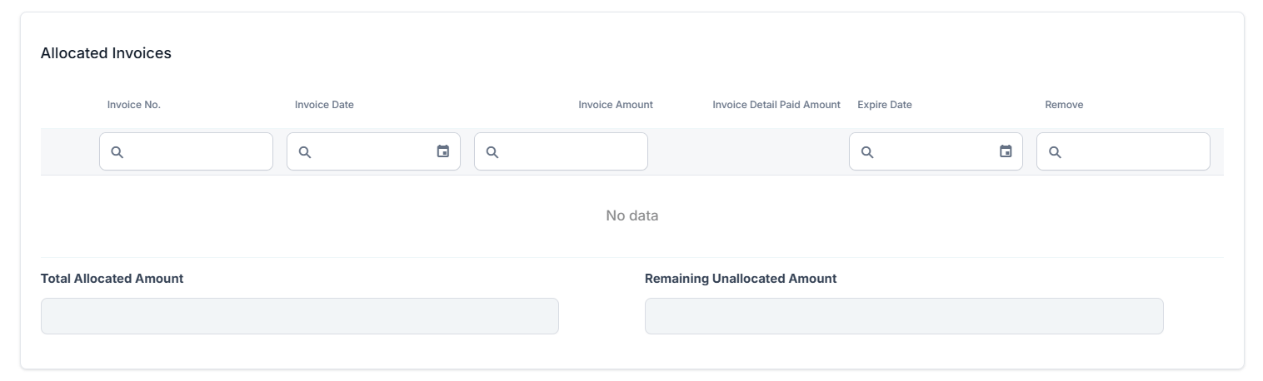Click the search icon in Invoice Amount filter
Screen dimensions: 1263x381
click(492, 152)
